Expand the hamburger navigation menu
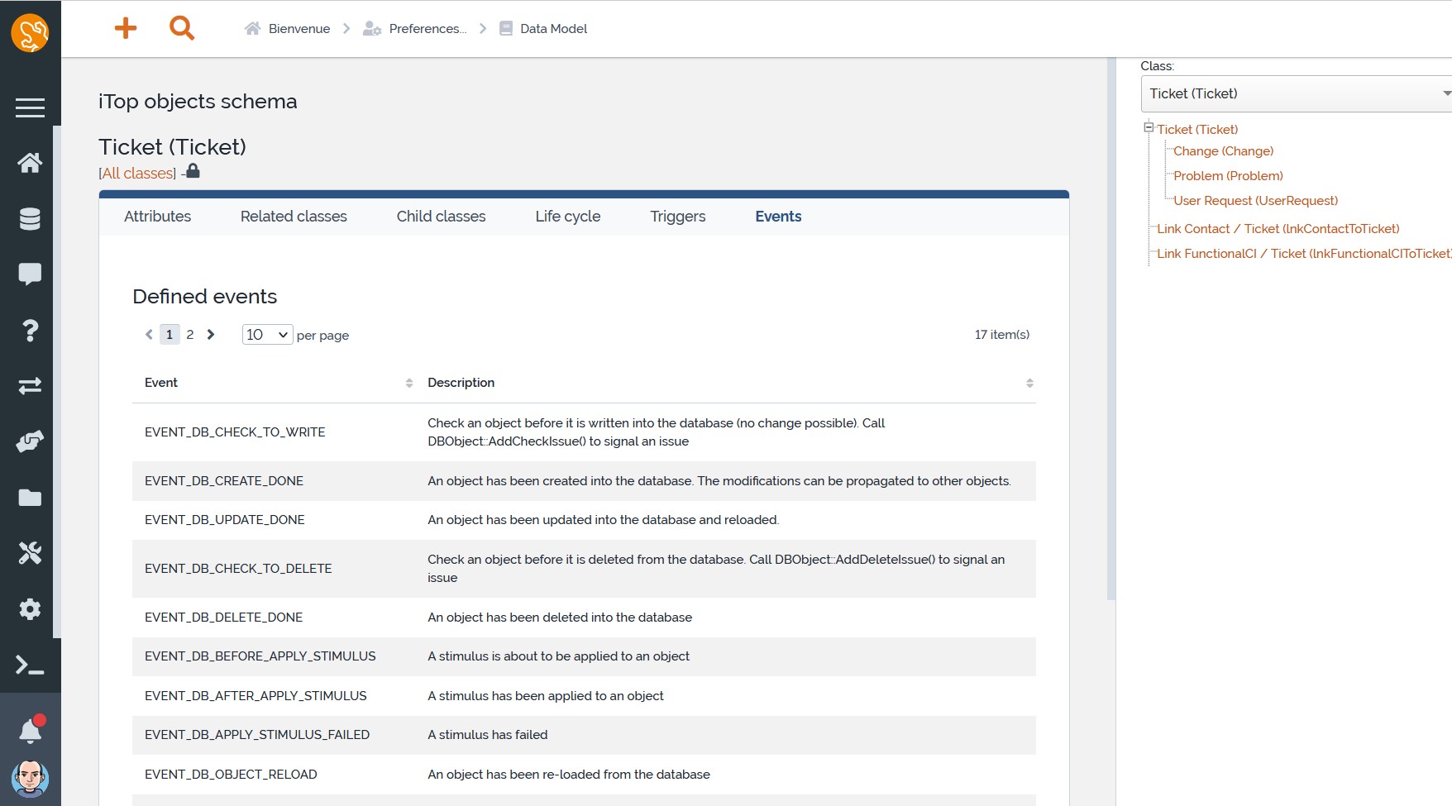 click(30, 107)
